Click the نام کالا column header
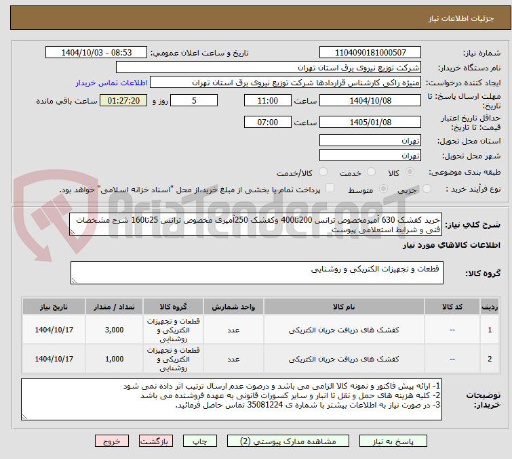512x459 pixels. (344, 307)
